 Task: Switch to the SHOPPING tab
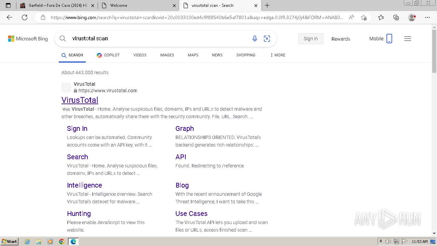[246, 55]
